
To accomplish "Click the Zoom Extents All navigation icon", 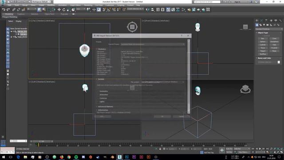I will pyautogui.click(x=281, y=149).
